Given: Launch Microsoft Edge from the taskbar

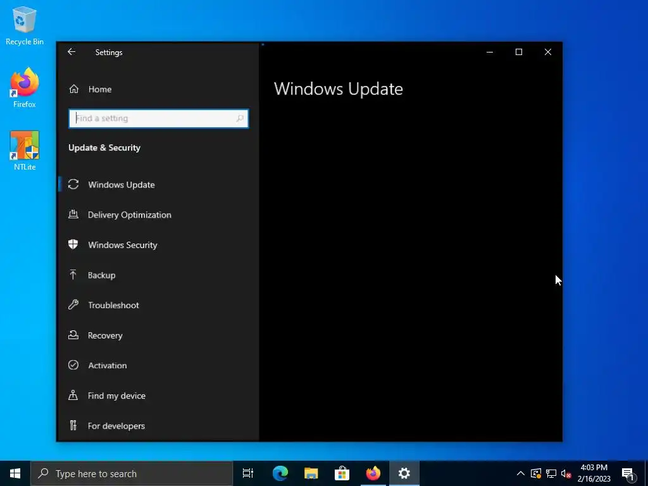Looking at the screenshot, I should coord(280,473).
